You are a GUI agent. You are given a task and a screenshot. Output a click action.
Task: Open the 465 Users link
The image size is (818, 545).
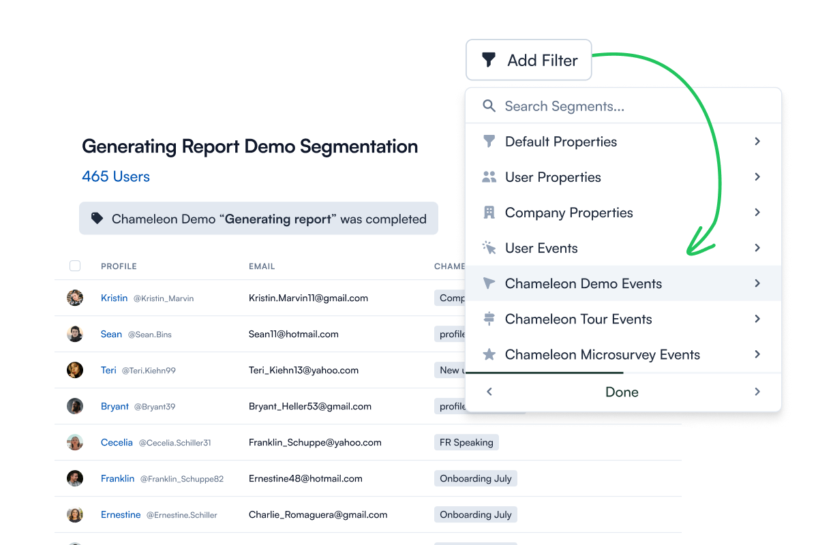pyautogui.click(x=116, y=176)
